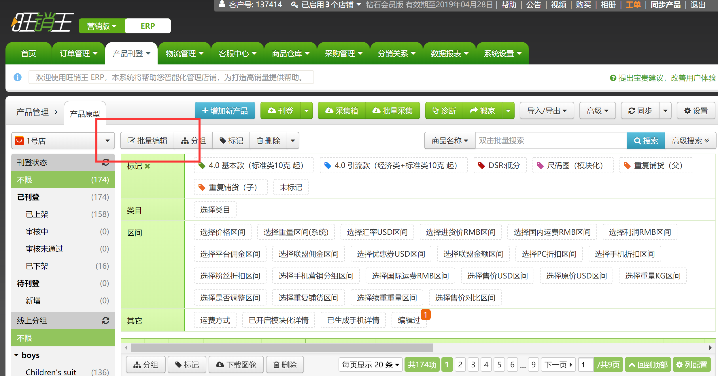
Task: Open the 采集箱
Action: click(x=342, y=110)
